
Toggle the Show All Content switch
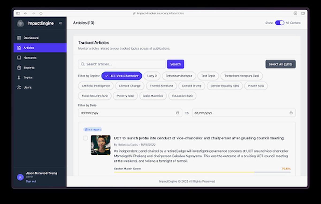pyautogui.click(x=280, y=23)
